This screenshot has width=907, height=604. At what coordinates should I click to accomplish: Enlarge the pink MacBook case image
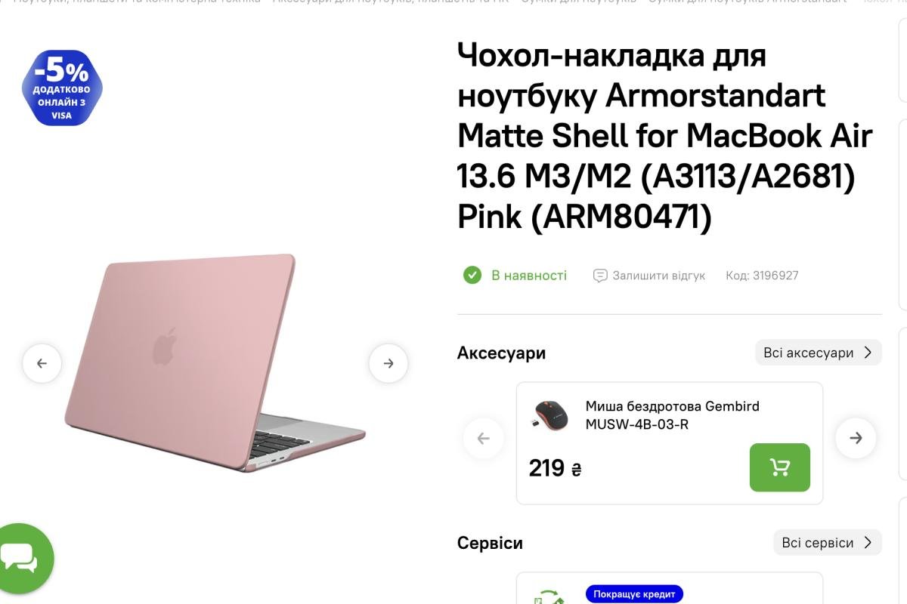pyautogui.click(x=215, y=362)
